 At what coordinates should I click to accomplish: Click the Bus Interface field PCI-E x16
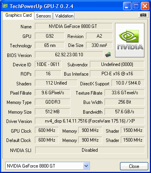[117, 74]
